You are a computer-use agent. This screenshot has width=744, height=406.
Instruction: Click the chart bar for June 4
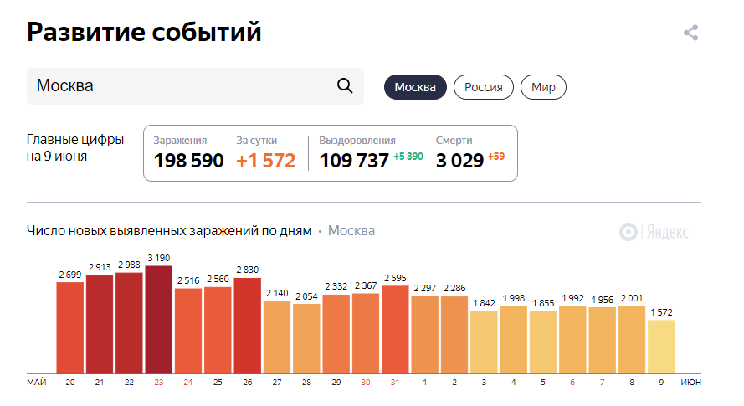513,340
